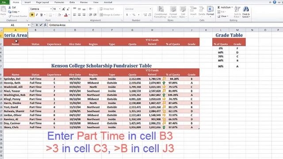
Task: Toggle Align Text Right
Action: (x=84, y=15)
